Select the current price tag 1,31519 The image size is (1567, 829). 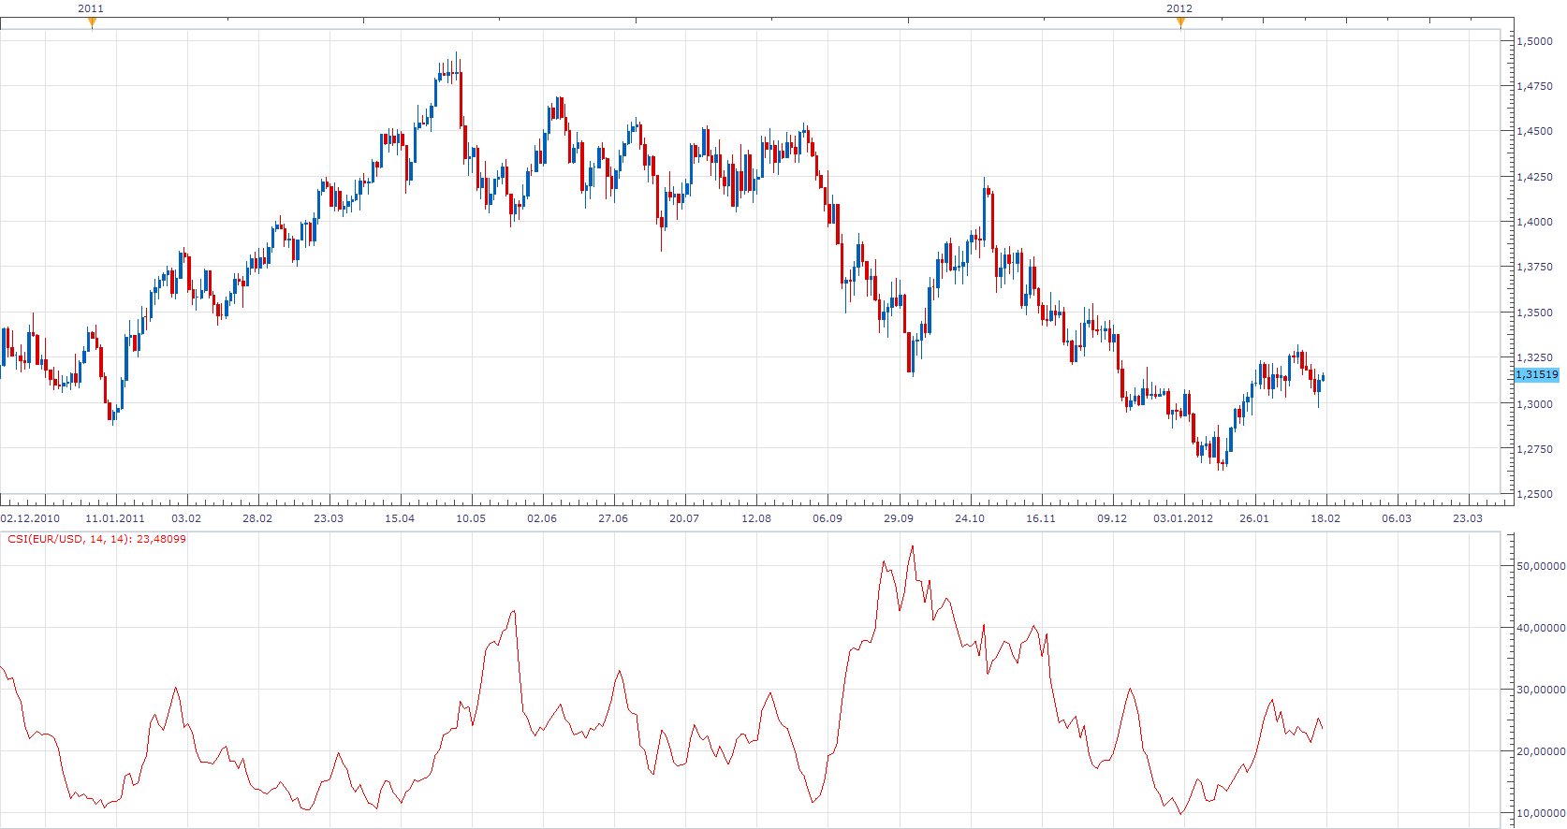point(1537,374)
